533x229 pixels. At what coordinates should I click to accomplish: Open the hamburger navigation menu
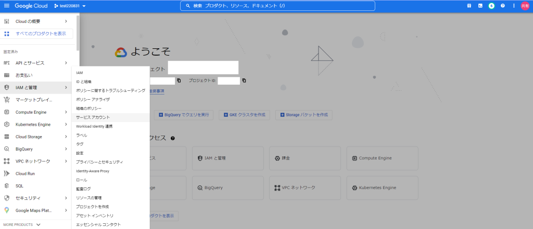point(7,6)
